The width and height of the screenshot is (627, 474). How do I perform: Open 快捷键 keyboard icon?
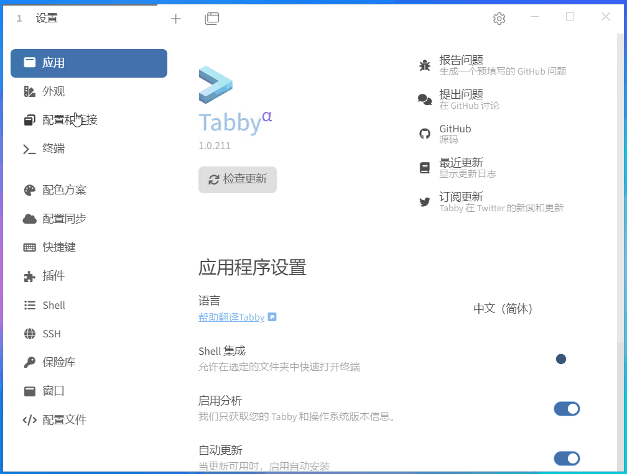[x=29, y=247]
